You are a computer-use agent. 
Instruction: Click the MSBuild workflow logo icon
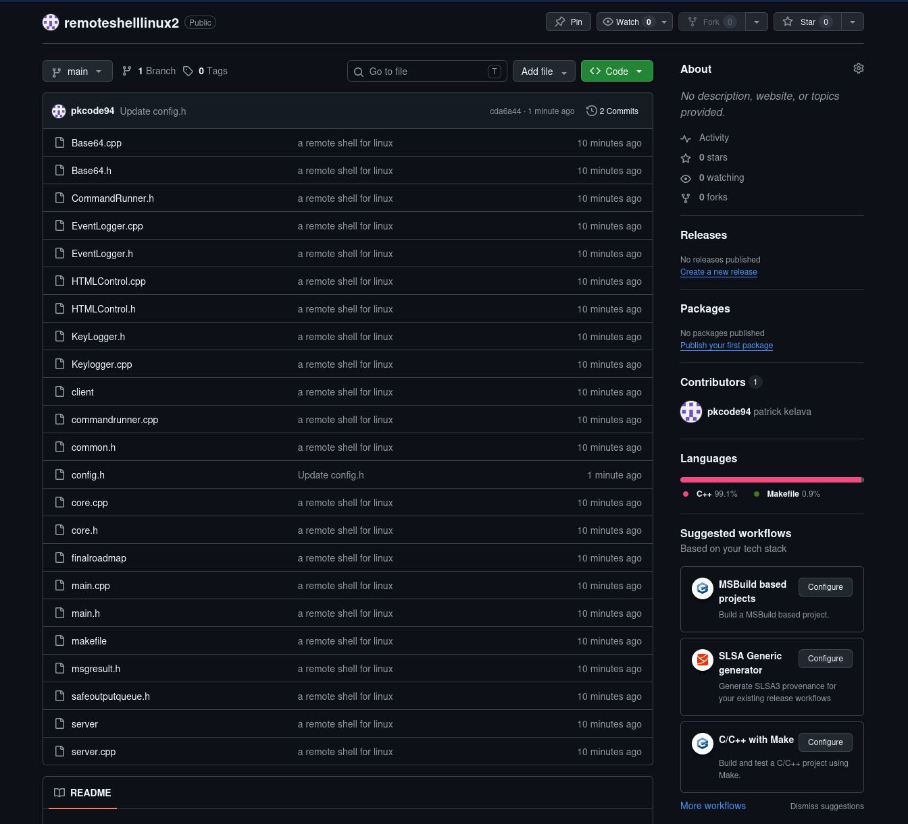click(703, 588)
